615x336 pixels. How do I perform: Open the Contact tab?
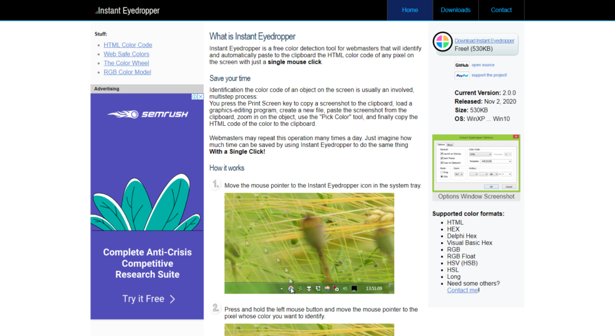coord(501,10)
